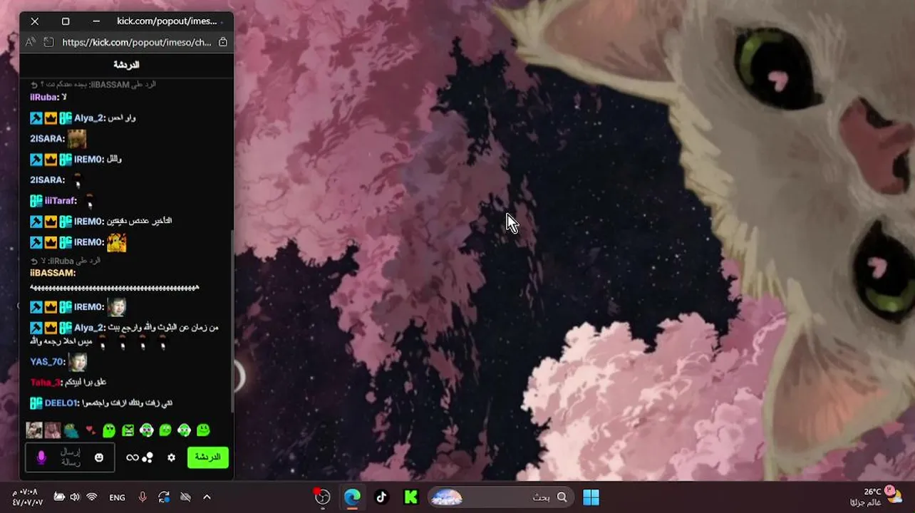Click the baby face emote in IREM0's message
The width and height of the screenshot is (915, 513).
[116, 307]
